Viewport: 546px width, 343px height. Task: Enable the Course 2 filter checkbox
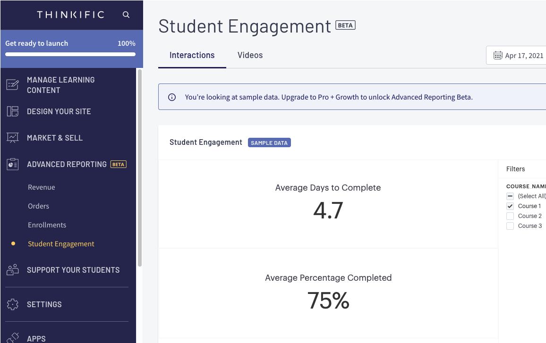click(x=510, y=216)
